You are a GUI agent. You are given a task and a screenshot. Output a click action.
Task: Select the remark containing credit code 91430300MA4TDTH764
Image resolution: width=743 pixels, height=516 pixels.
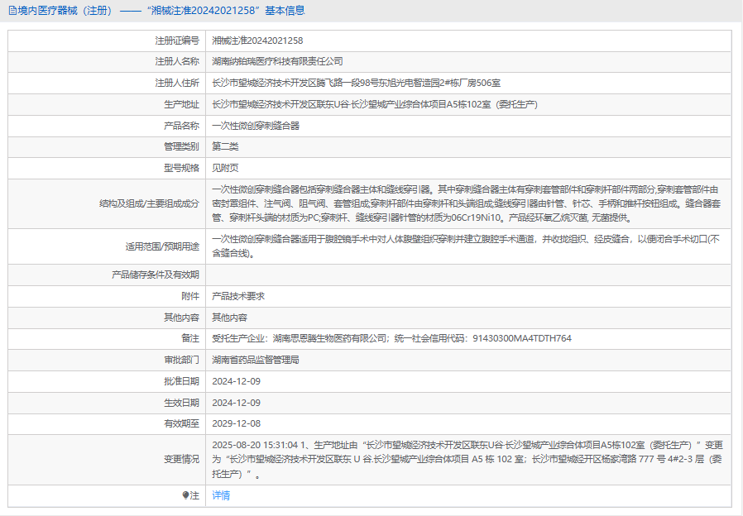(392, 338)
